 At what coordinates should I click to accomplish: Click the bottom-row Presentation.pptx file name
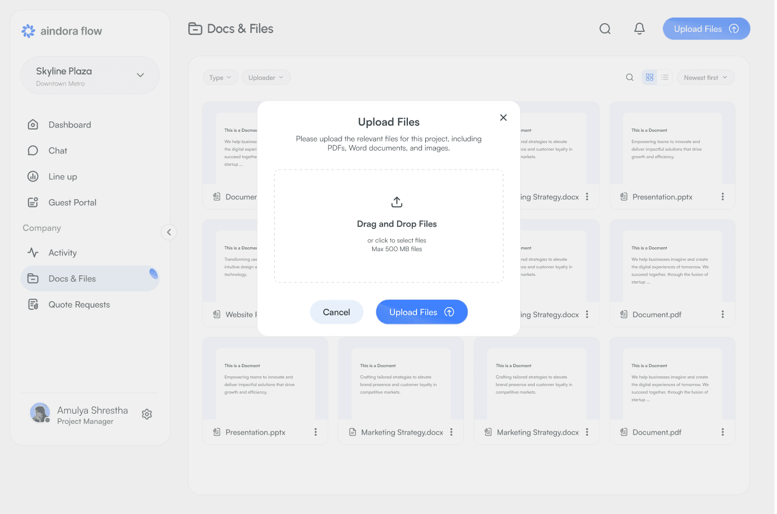[255, 432]
